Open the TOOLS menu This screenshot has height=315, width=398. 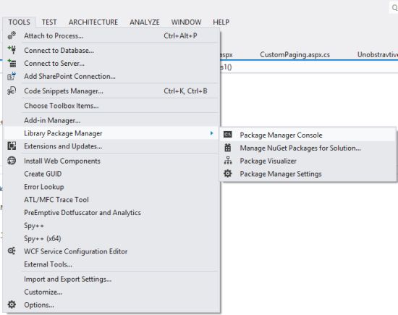click(x=20, y=22)
